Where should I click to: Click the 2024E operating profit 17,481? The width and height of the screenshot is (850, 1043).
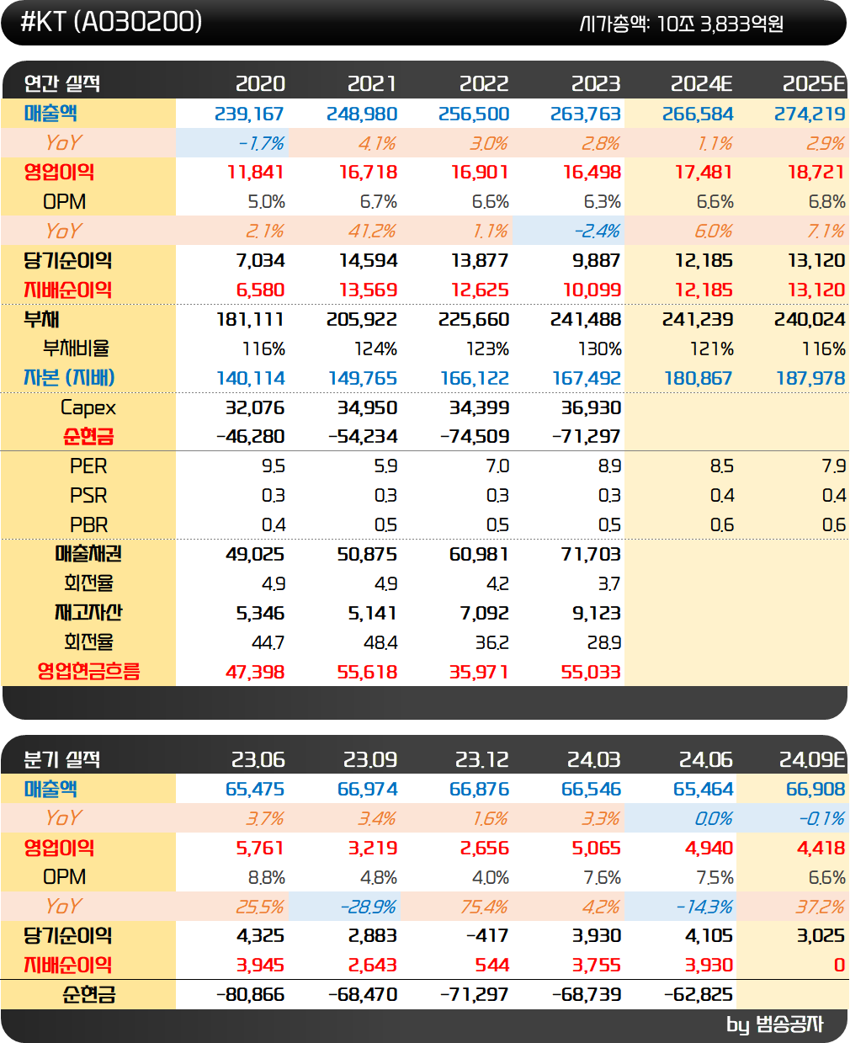[704, 173]
